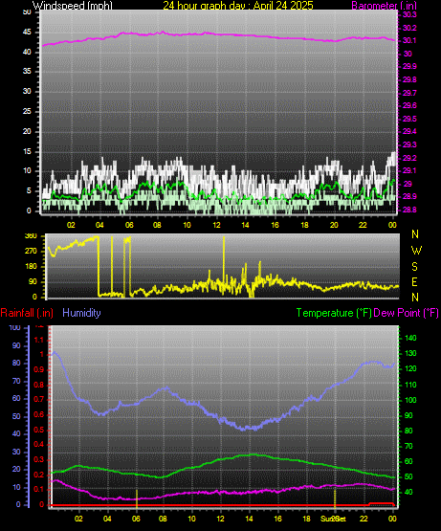Click the windspeed scale value 25
Viewport: 441px width, 531px height.
click(27, 111)
